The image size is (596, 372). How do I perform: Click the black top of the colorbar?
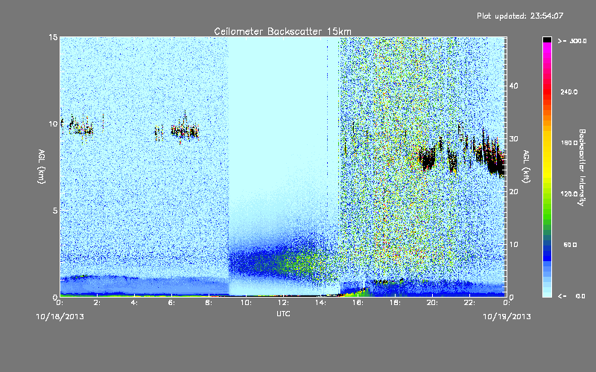click(x=547, y=39)
